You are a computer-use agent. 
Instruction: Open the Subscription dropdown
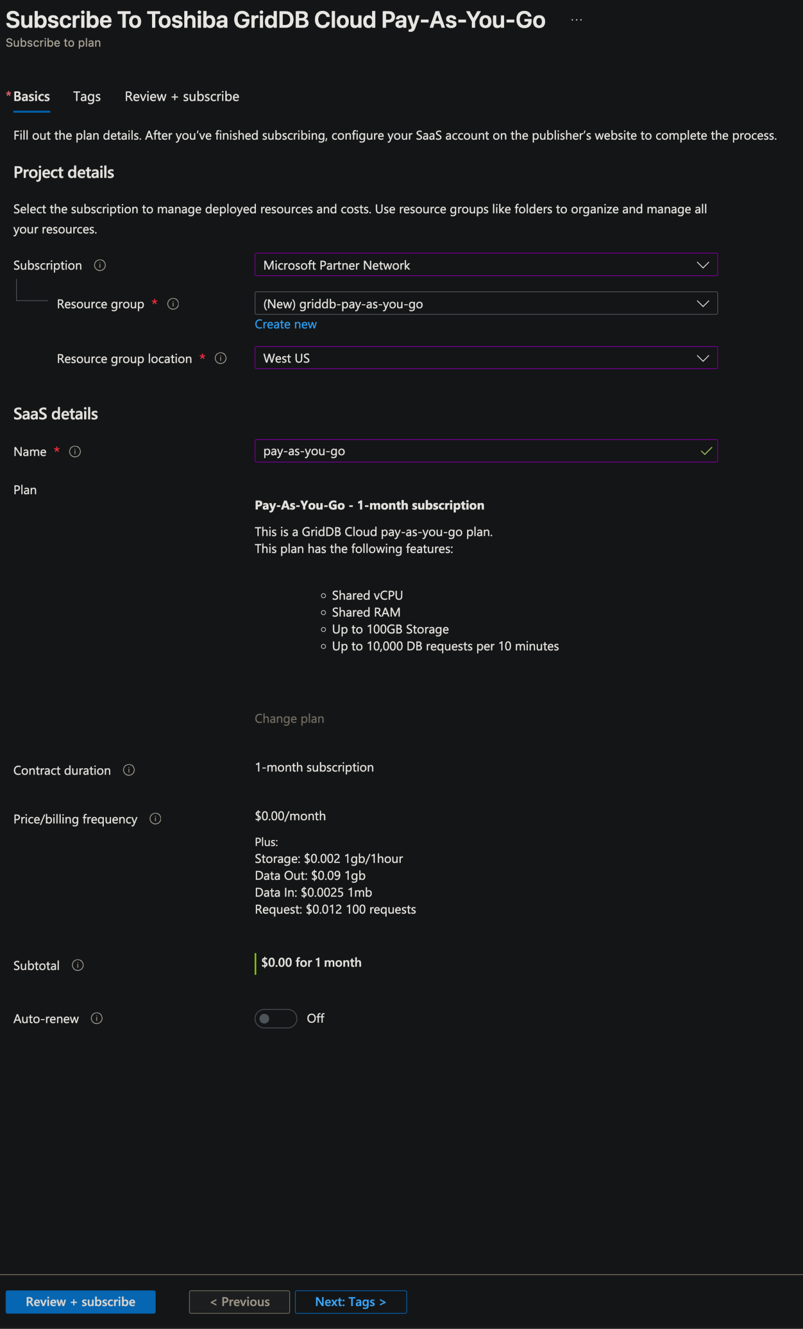[485, 265]
